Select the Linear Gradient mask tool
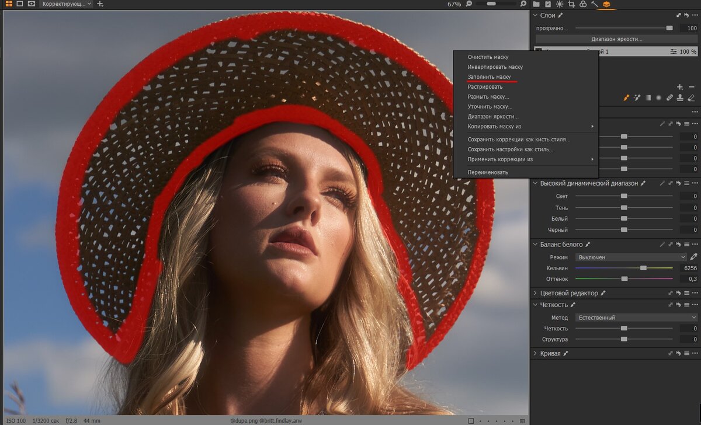 [x=648, y=97]
